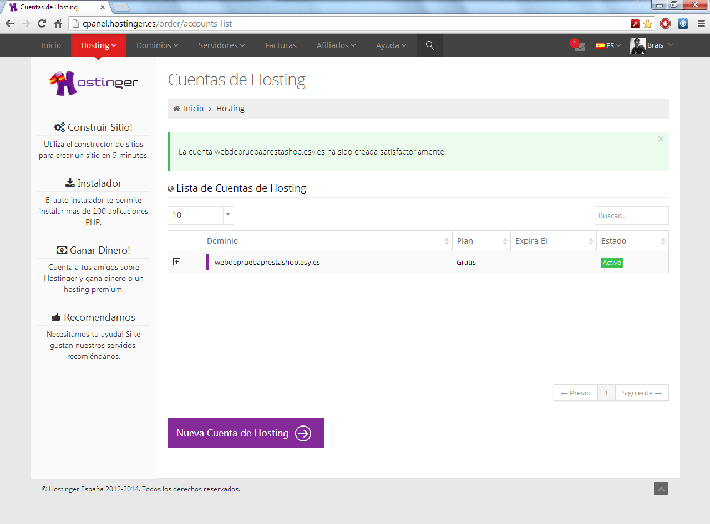Click the browser forward arrow
The width and height of the screenshot is (710, 524).
[x=26, y=24]
